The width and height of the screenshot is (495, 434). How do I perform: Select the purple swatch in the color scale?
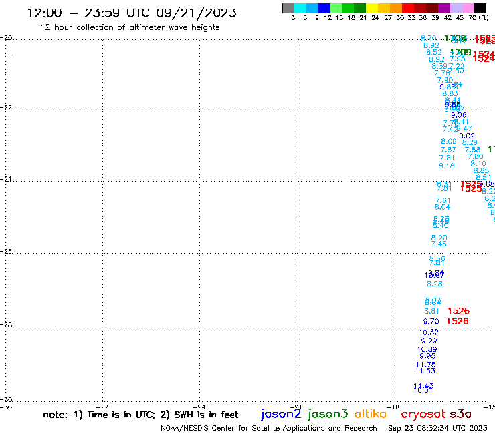click(x=444, y=9)
